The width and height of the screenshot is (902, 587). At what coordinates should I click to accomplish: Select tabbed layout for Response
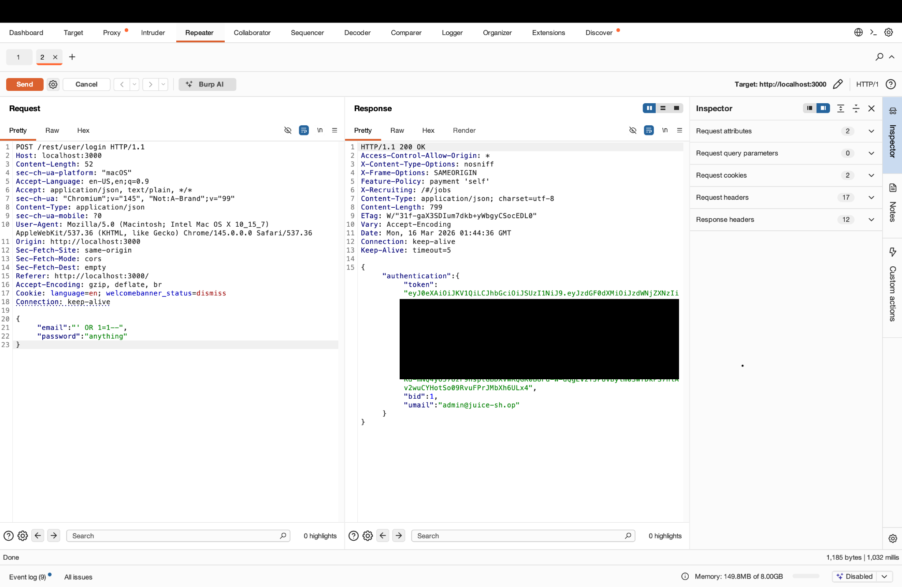[676, 108]
